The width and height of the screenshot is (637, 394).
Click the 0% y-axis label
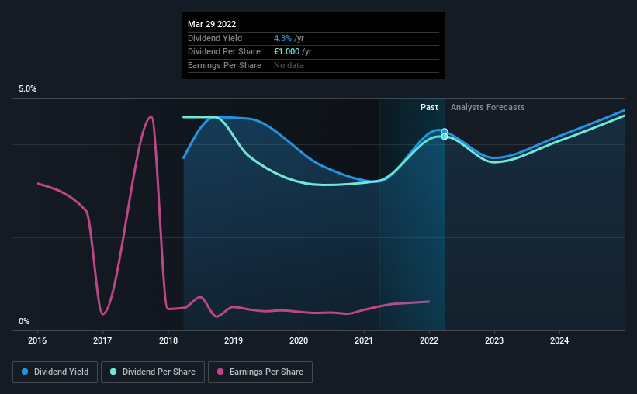pyautogui.click(x=24, y=321)
